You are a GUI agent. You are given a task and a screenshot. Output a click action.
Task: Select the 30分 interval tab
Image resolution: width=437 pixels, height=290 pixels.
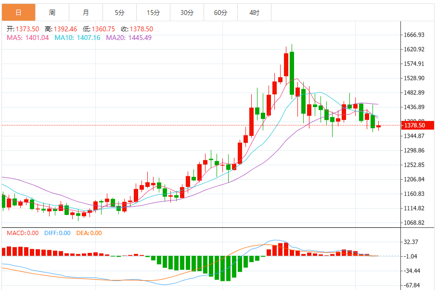[187, 13]
